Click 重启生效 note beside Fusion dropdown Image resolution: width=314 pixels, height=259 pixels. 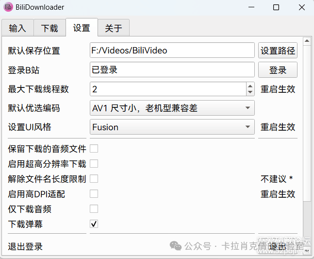(278, 127)
